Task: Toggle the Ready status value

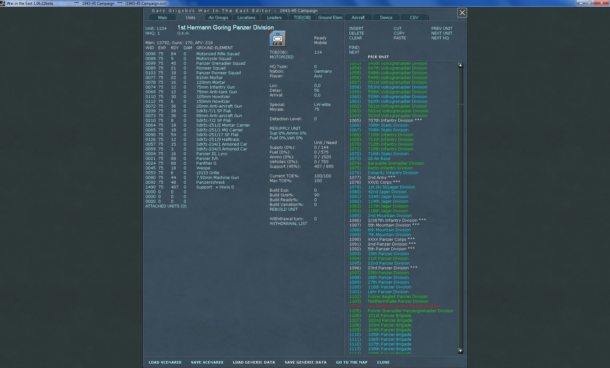Action: [320, 38]
